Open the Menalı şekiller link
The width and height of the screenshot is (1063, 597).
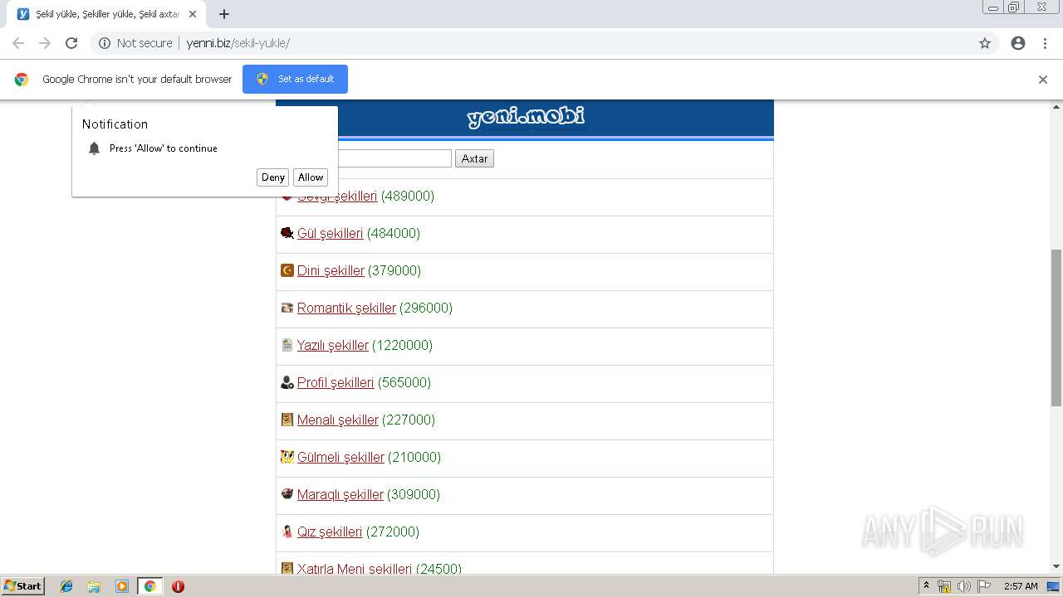coord(338,420)
